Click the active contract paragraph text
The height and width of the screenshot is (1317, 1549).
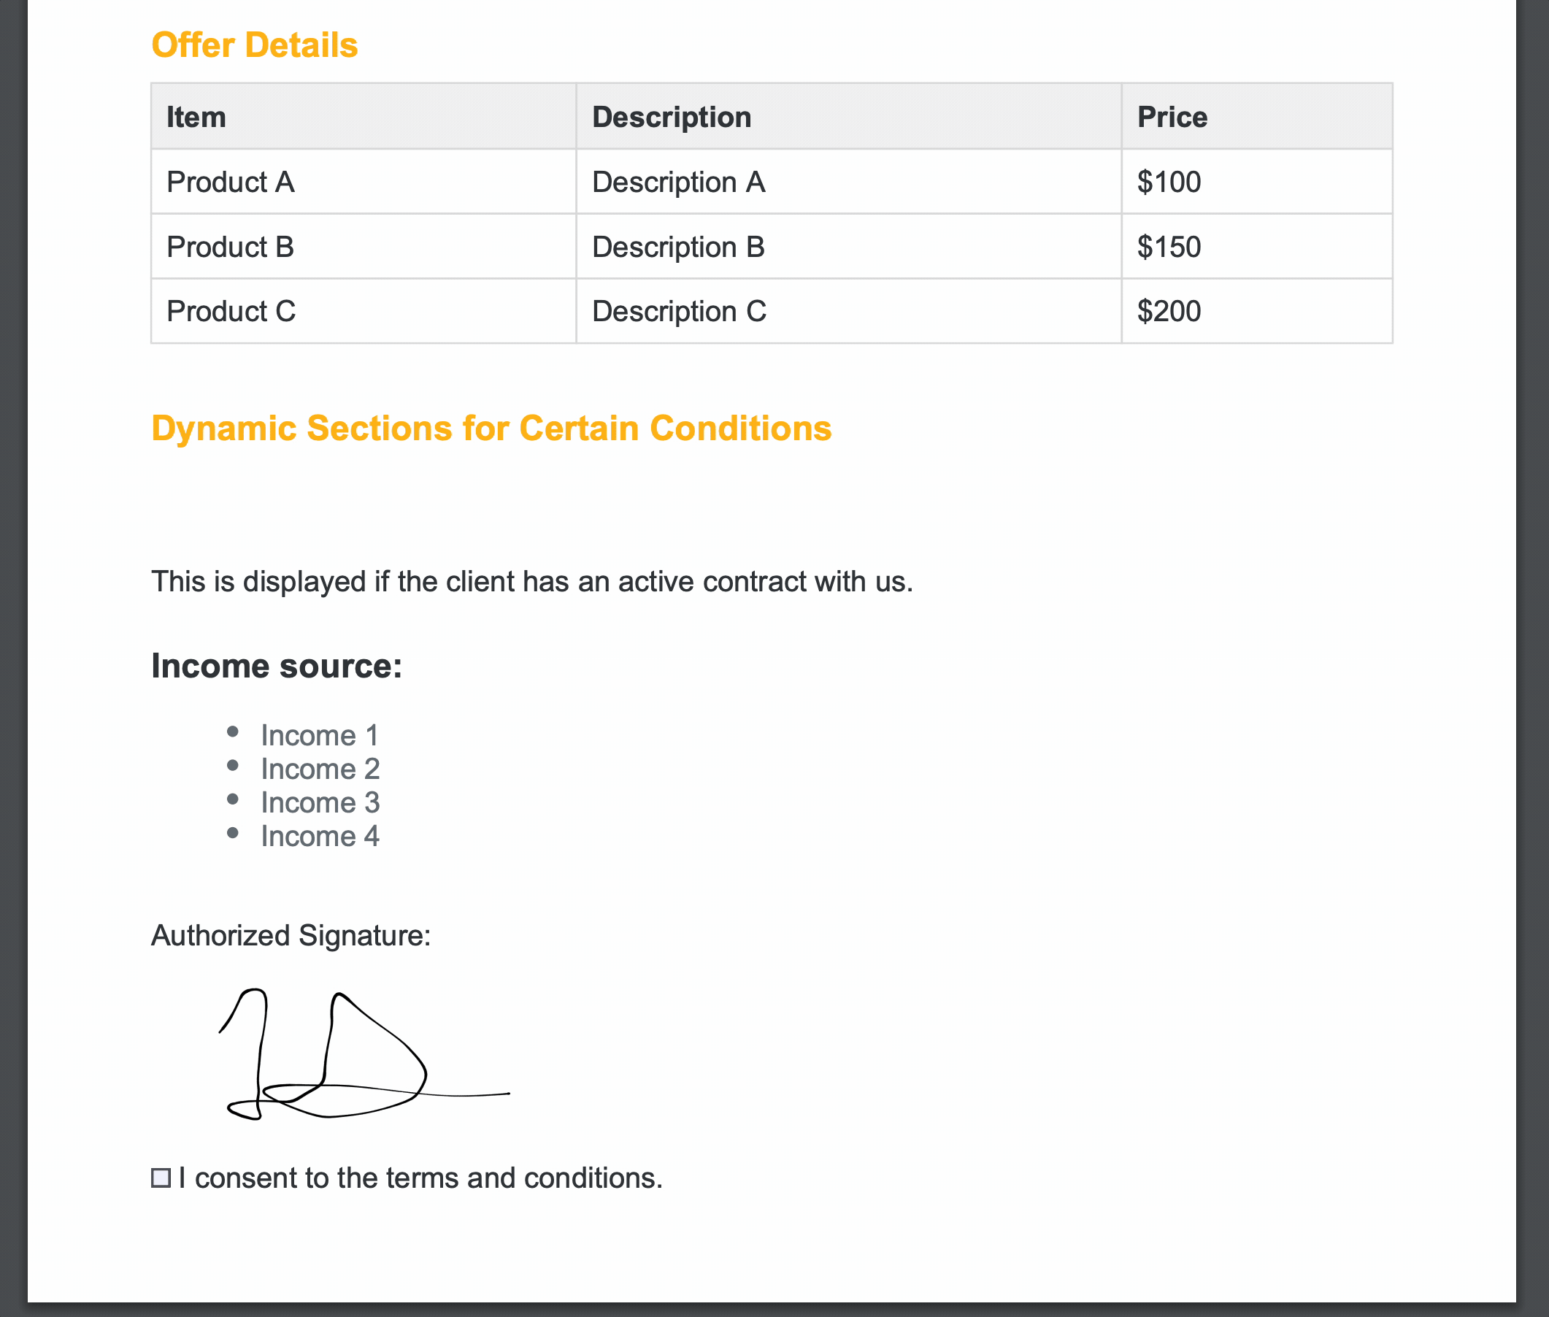click(x=532, y=582)
